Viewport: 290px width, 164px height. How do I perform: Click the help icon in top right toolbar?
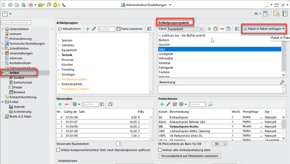coord(285,14)
